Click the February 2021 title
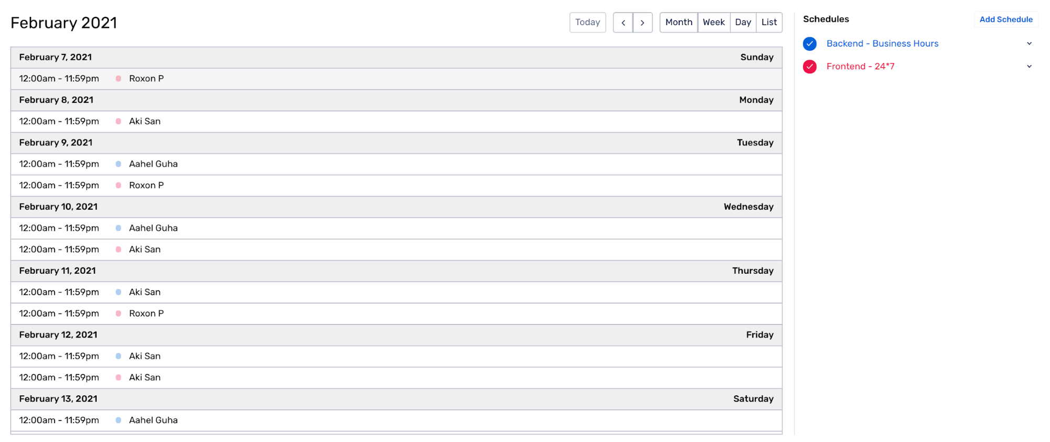 click(x=64, y=23)
